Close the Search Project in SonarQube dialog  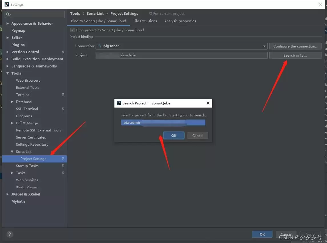208,103
